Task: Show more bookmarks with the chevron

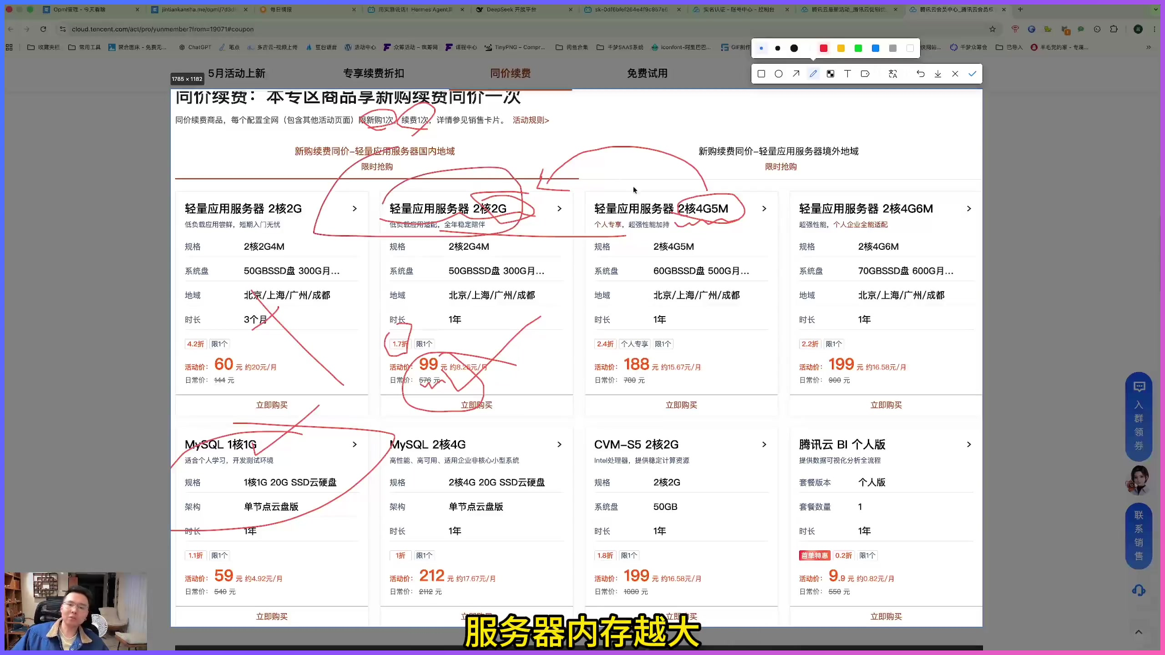Action: [x=1149, y=47]
